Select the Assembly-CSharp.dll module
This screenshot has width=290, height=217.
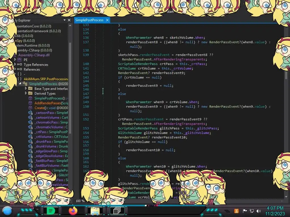pos(34,55)
